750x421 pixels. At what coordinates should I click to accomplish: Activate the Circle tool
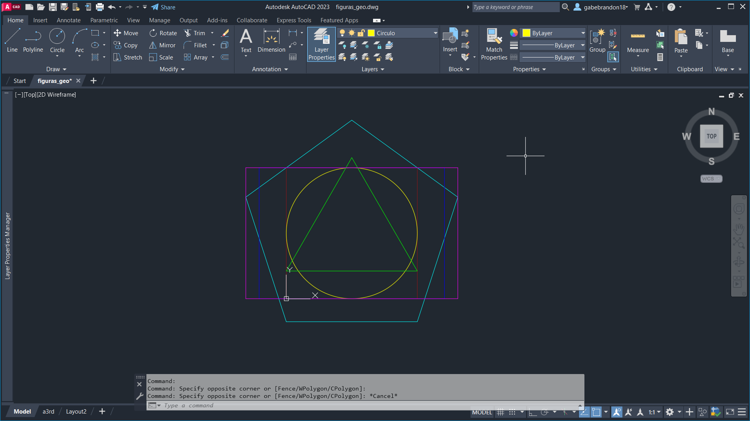(57, 39)
